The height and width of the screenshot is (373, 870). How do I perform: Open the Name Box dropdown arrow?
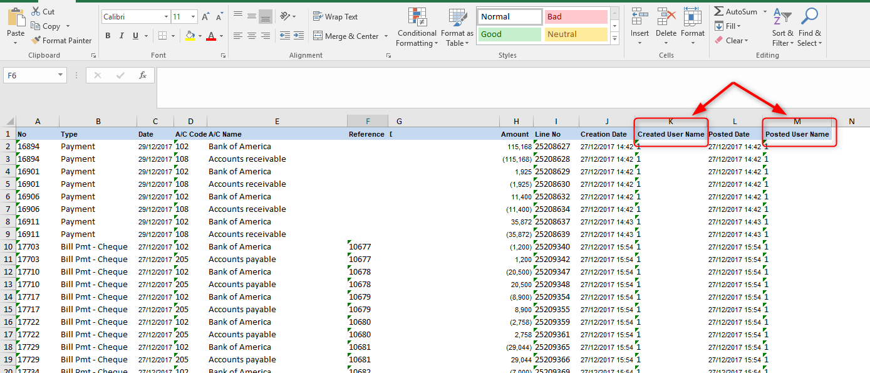click(61, 75)
